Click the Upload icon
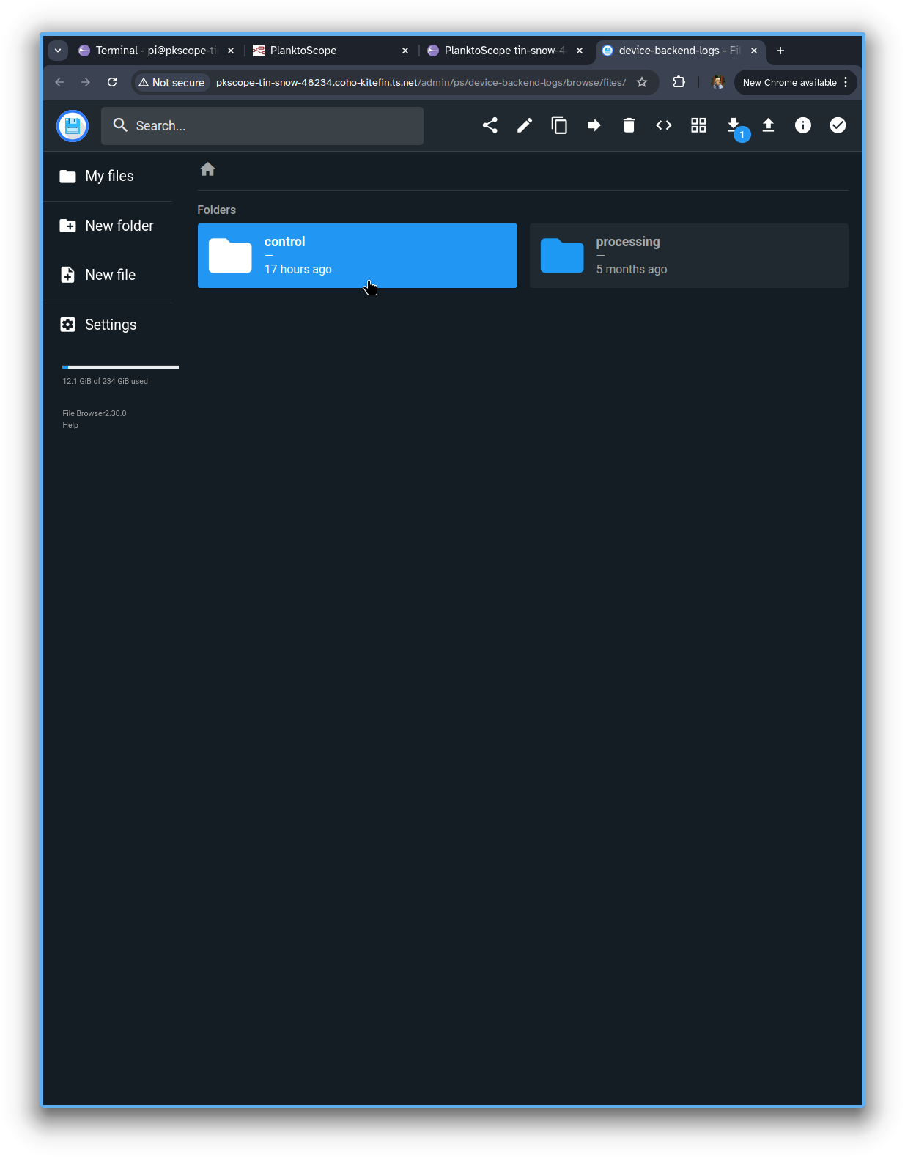This screenshot has width=905, height=1157. (x=768, y=125)
